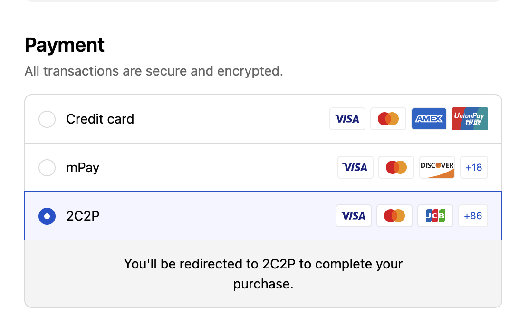Click the UnionPay card icon
This screenshot has width=519, height=326.
click(x=470, y=119)
